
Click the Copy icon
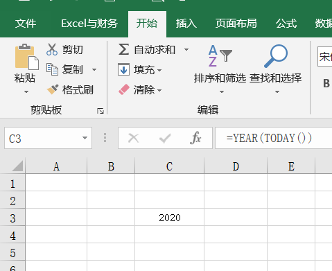[52, 69]
